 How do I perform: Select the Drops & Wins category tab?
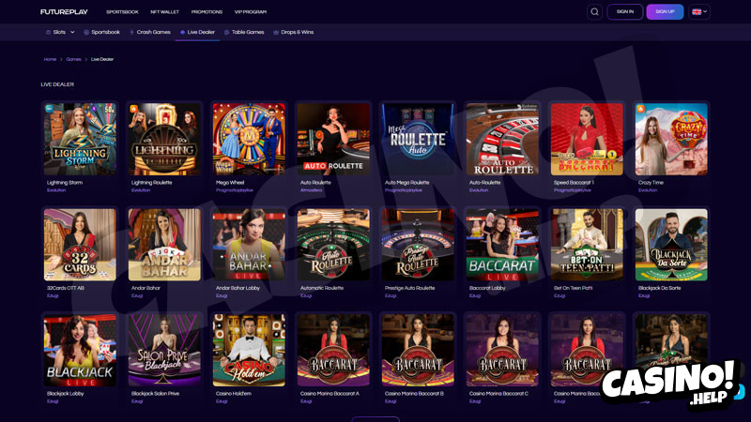tap(293, 32)
